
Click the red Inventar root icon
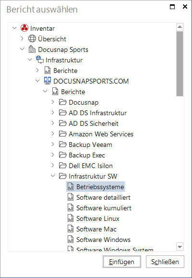tap(24, 28)
